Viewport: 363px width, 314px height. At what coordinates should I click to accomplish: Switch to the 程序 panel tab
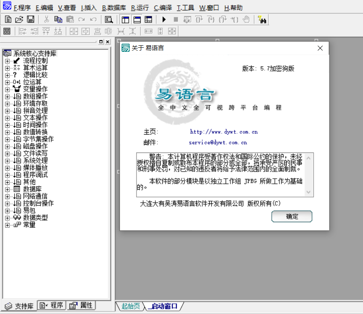52,305
